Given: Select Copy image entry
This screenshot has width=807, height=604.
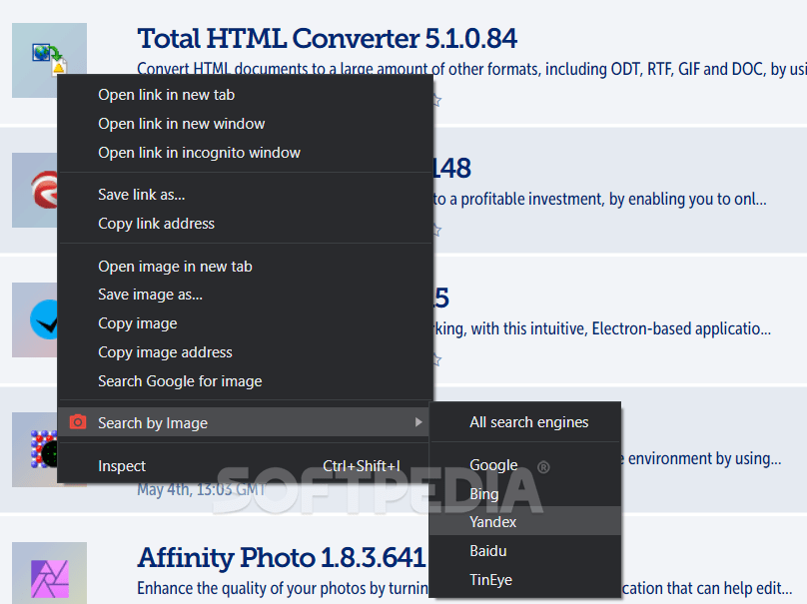Looking at the screenshot, I should coord(245,323).
